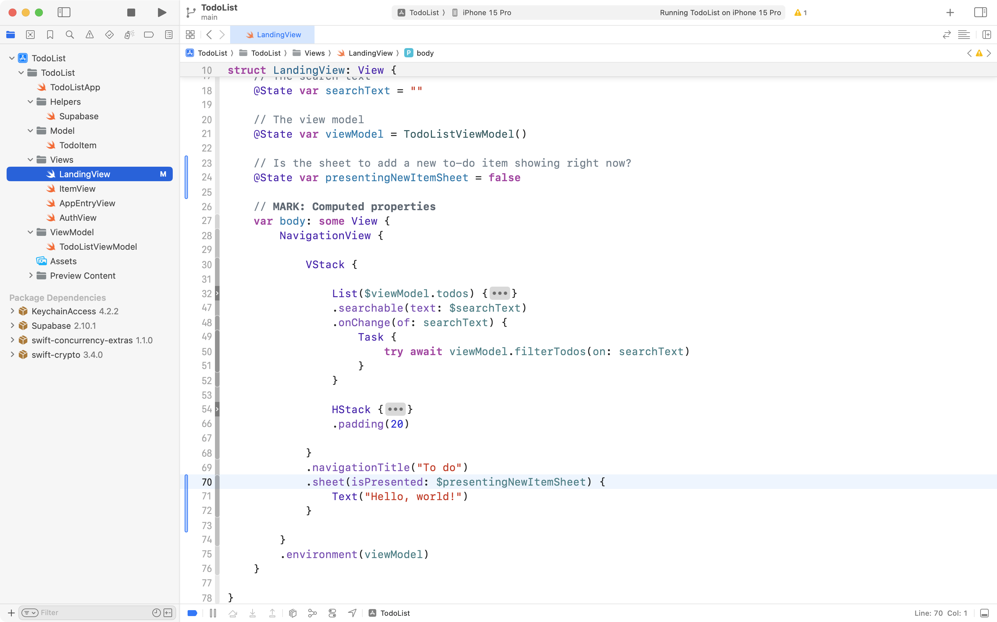Click the Simulate location icon
Viewport: 997px width, 622px height.
point(352,612)
